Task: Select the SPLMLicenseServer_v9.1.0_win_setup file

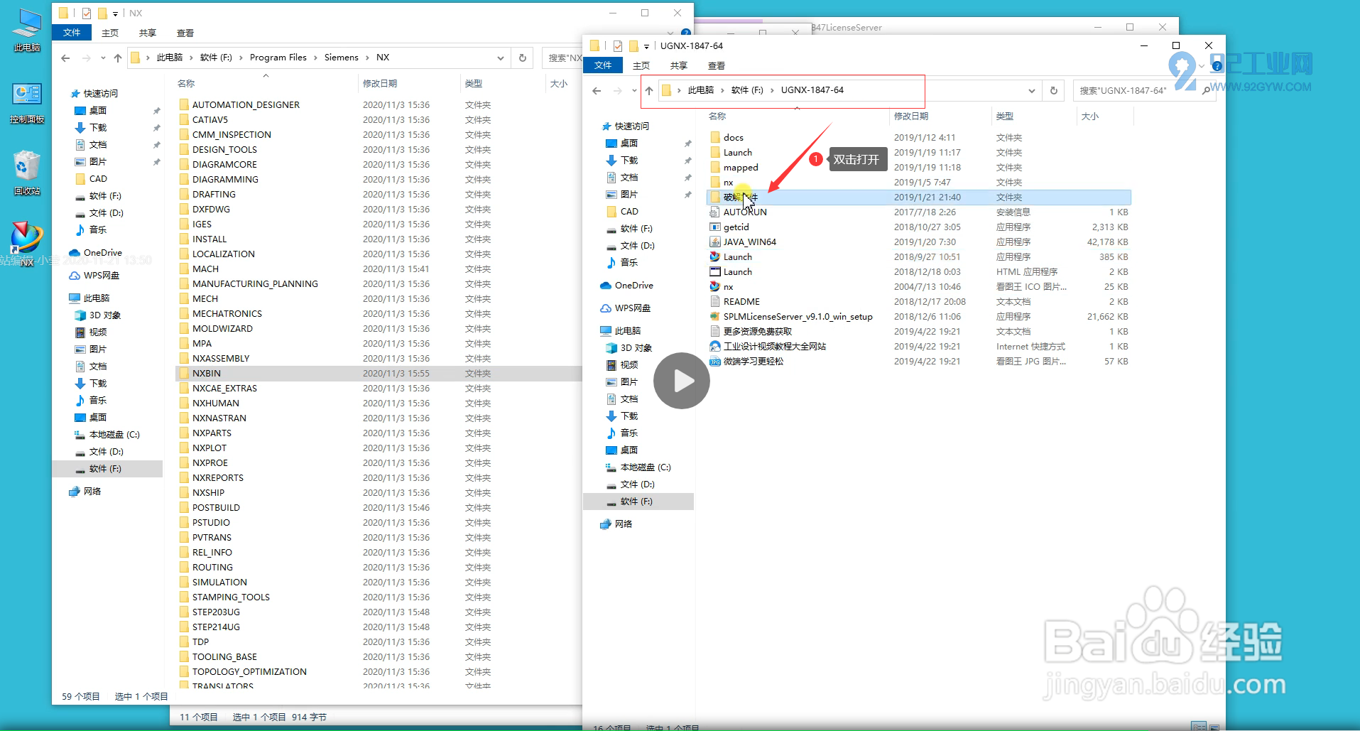Action: (798, 317)
